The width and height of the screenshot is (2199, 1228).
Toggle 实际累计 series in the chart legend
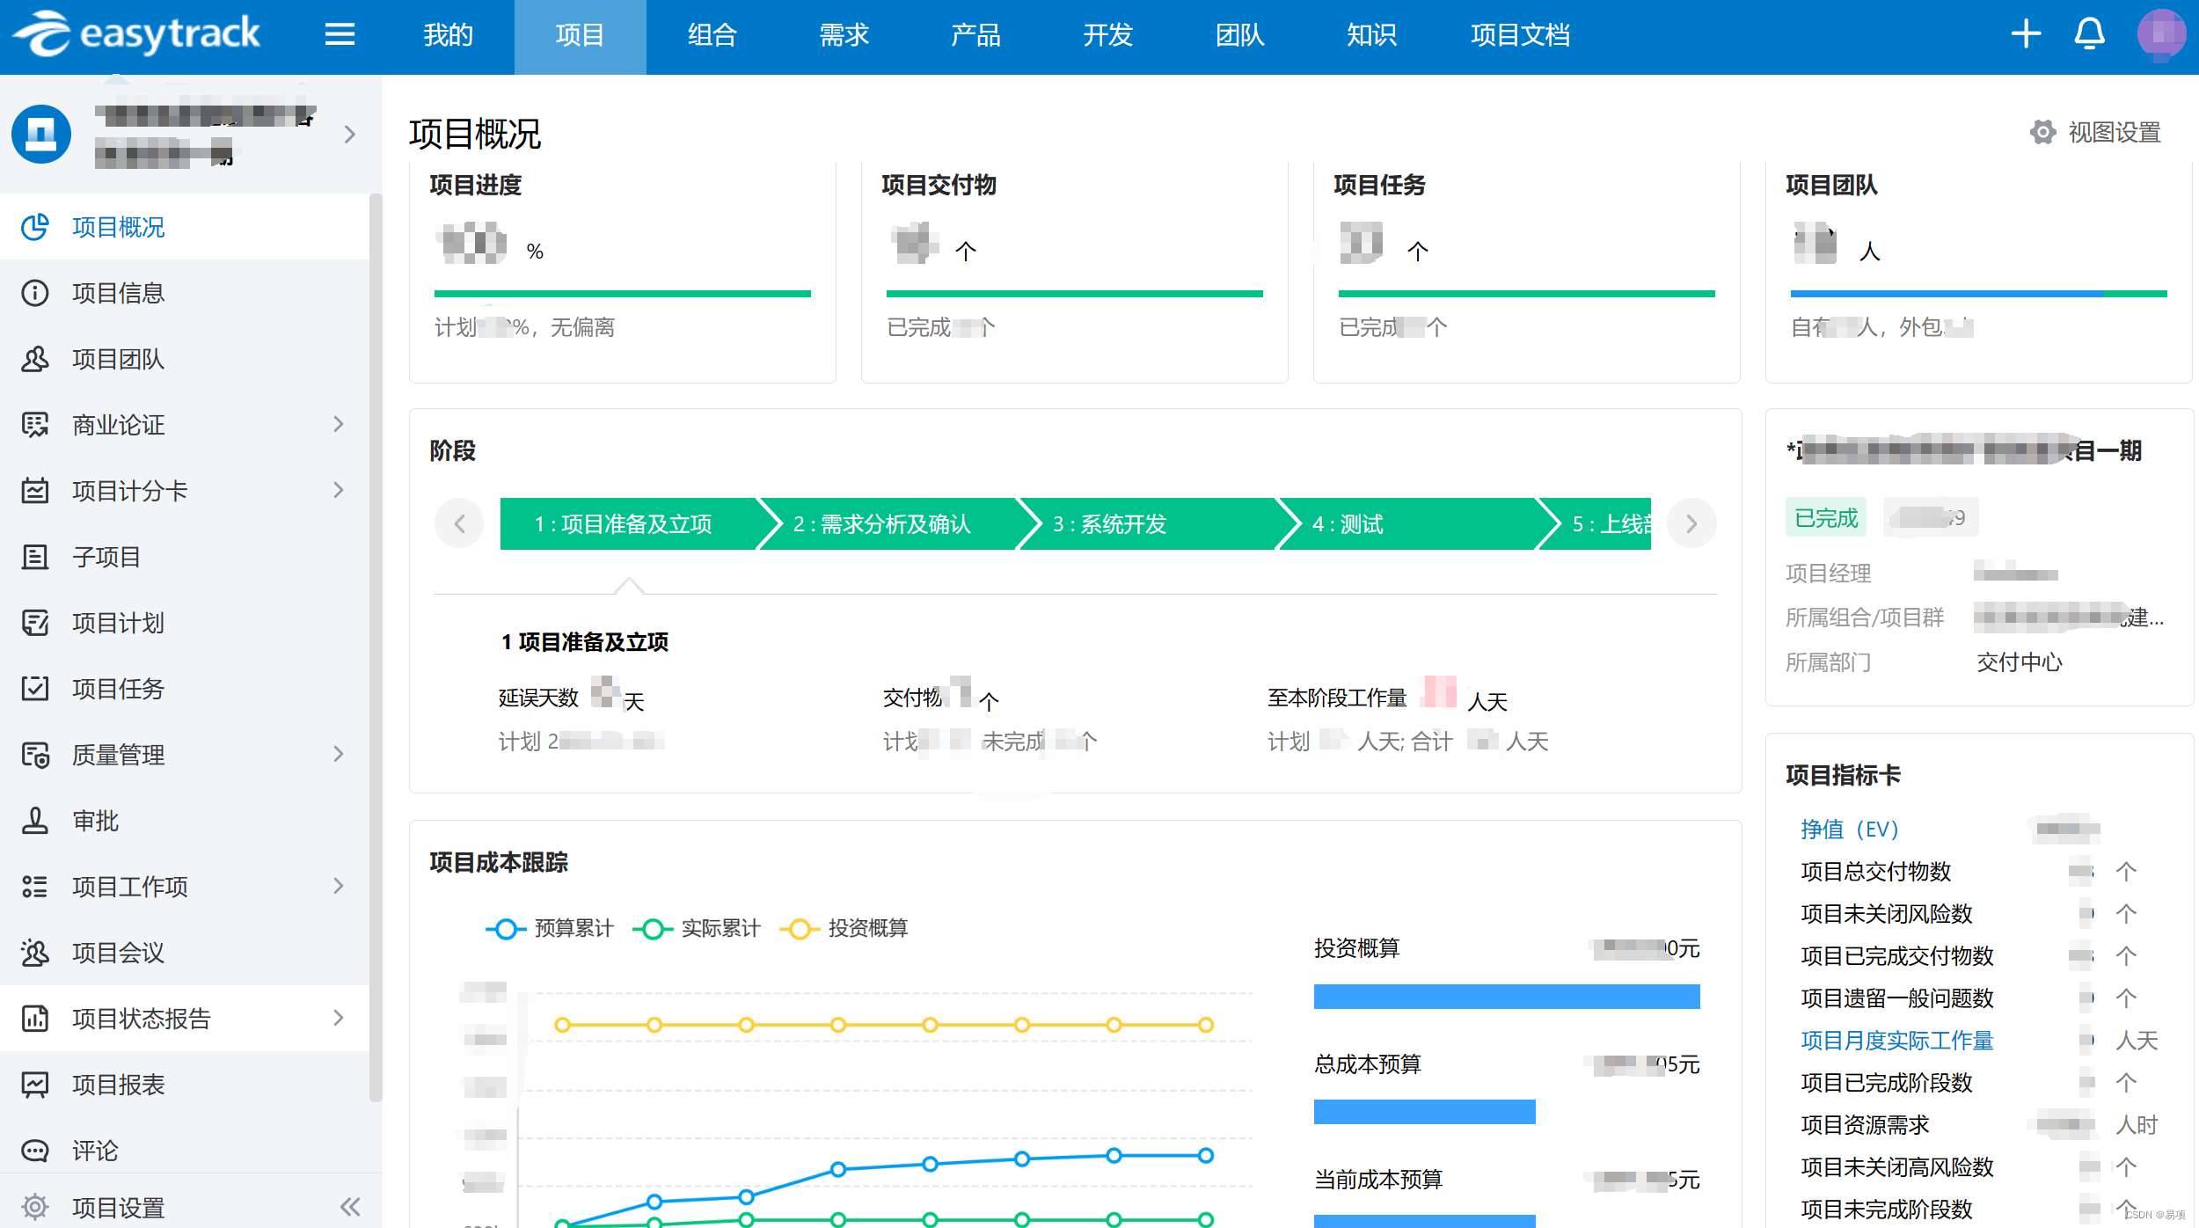pos(697,929)
